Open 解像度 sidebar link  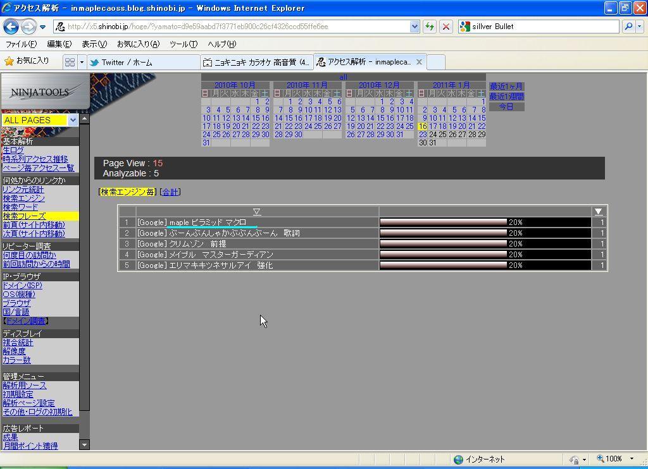click(x=14, y=351)
